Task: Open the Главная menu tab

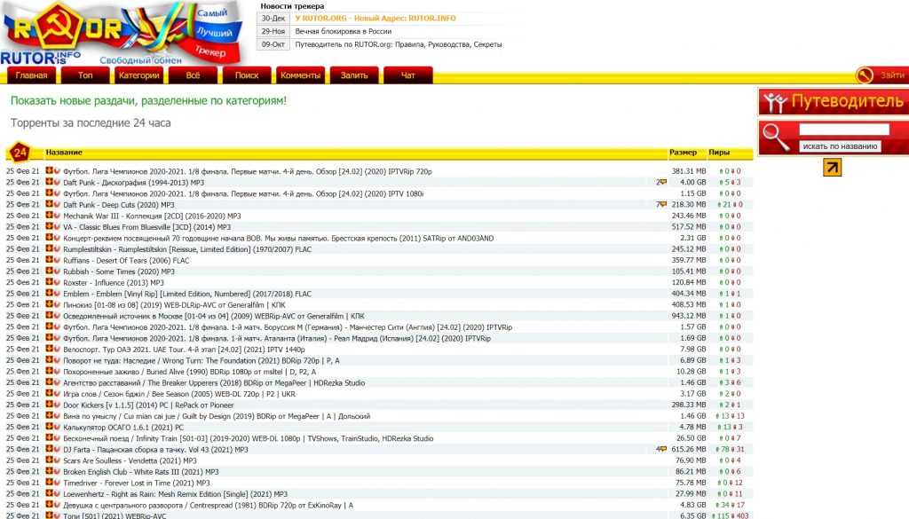Action: pos(31,75)
